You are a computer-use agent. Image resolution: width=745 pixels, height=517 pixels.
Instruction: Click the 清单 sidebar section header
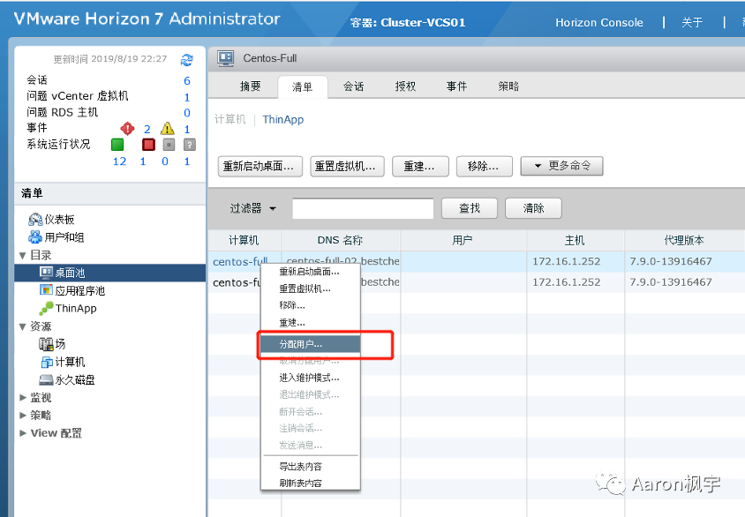click(x=109, y=193)
